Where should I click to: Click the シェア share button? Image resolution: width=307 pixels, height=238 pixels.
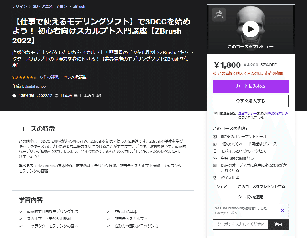click(x=221, y=186)
